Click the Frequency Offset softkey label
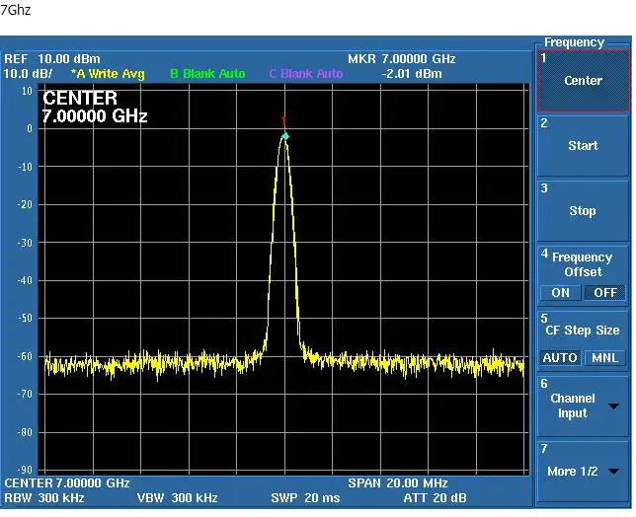The height and width of the screenshot is (517, 636). point(583,264)
